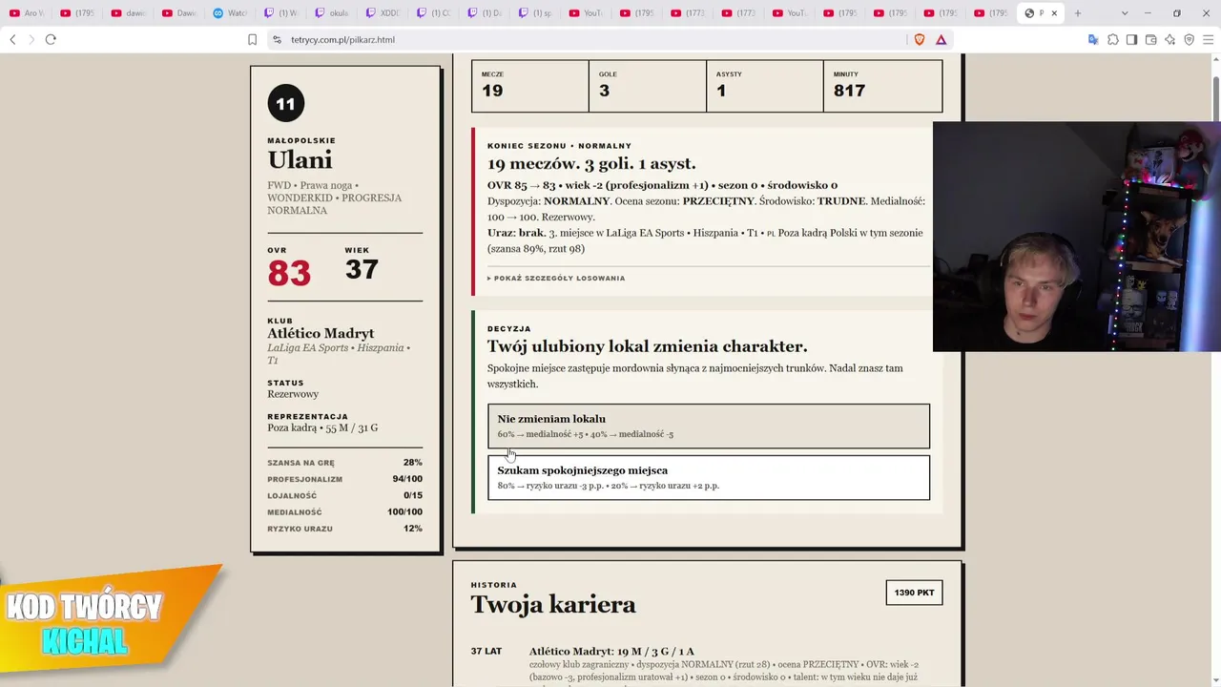The height and width of the screenshot is (687, 1221).
Task: Choose Szukam spokojniejszego miejsca option
Action: coord(709,477)
